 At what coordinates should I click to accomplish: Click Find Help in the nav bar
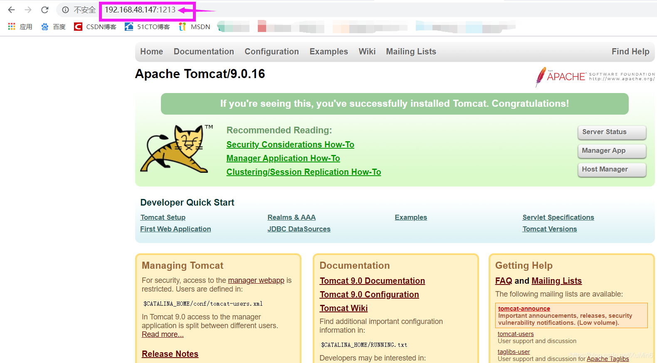pyautogui.click(x=630, y=52)
